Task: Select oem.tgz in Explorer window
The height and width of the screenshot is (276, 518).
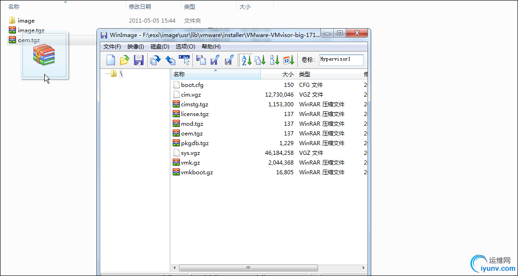Action: click(24, 40)
